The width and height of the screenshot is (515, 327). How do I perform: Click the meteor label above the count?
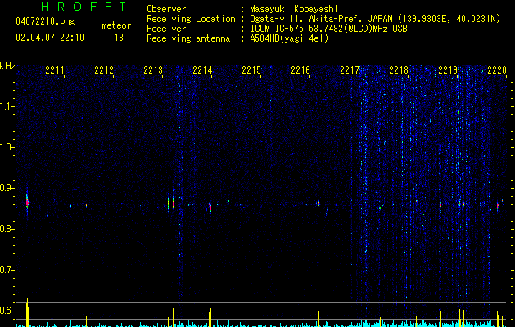pos(116,25)
